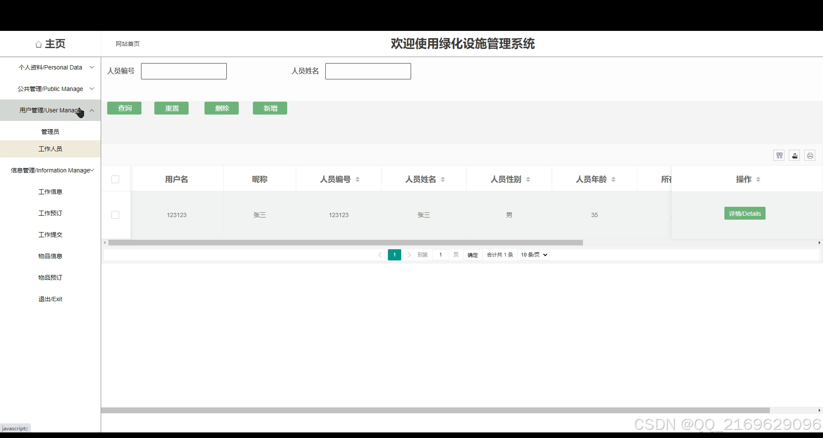This screenshot has width=823, height=438.
Task: Focus the 人员姓名 search field
Action: 368,71
